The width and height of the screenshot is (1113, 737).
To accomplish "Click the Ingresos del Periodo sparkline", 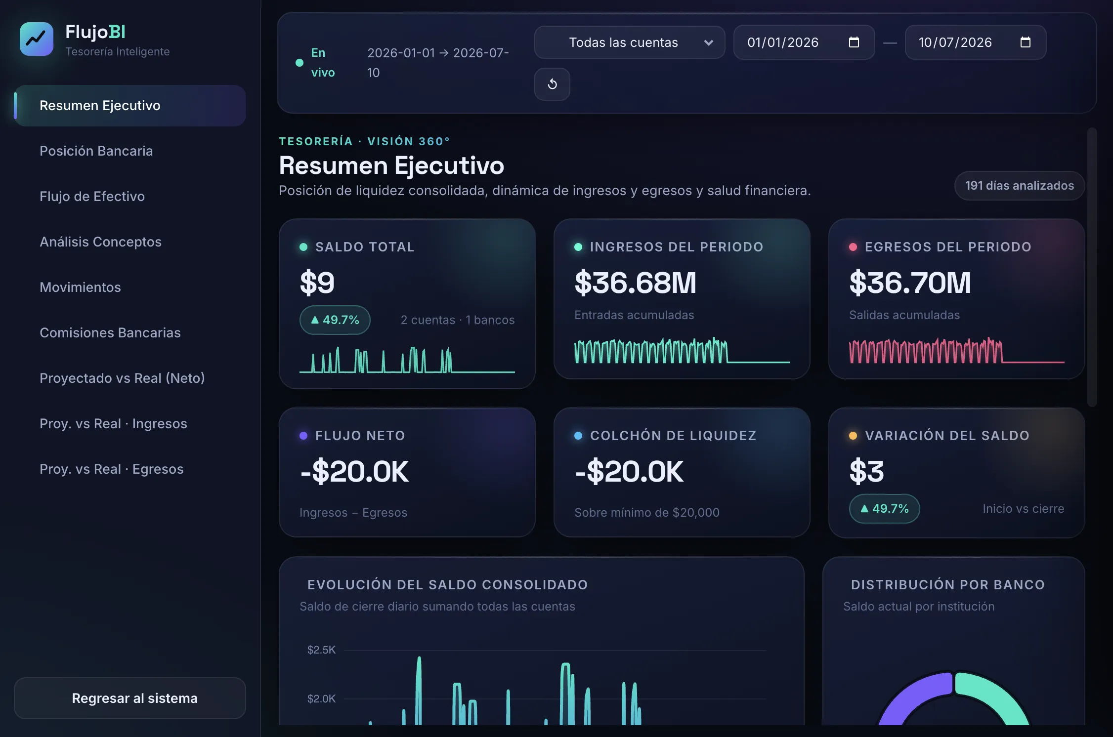I will 682,350.
